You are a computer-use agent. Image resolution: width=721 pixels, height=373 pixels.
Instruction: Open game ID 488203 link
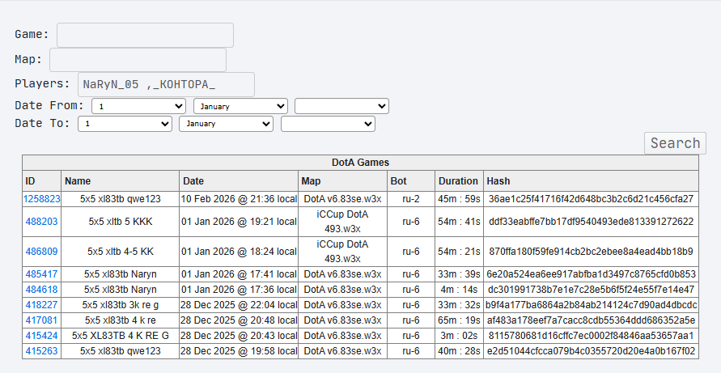pos(42,221)
